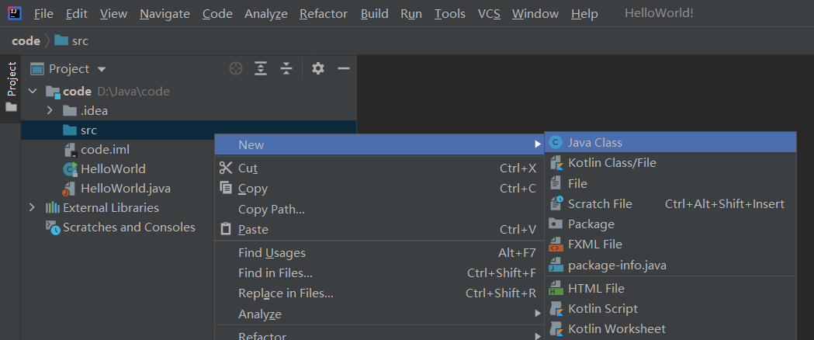Viewport: 814px width, 340px height.
Task: Click the locate/select opened file target icon
Action: coord(236,68)
